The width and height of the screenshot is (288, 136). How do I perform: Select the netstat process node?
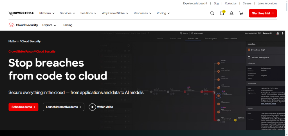coord(218,80)
